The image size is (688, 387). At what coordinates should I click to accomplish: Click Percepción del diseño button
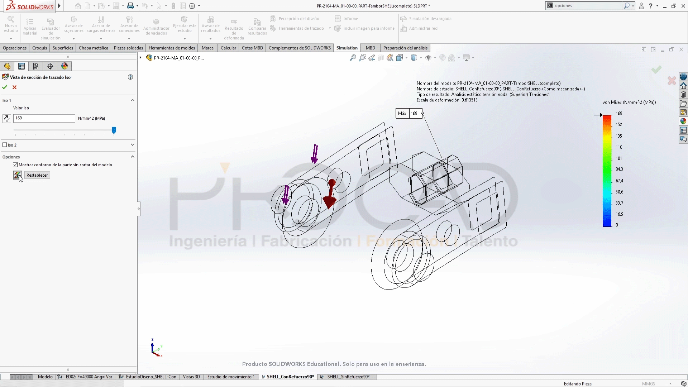pos(295,19)
